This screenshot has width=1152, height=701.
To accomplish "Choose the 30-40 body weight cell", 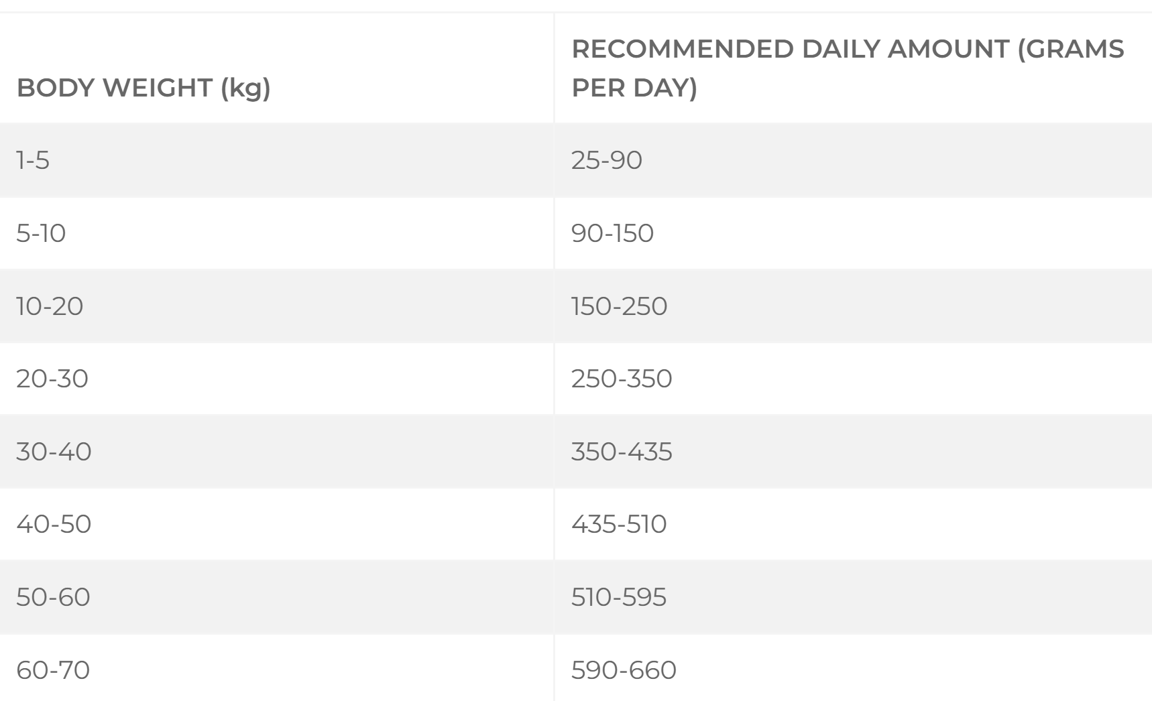I will [54, 452].
